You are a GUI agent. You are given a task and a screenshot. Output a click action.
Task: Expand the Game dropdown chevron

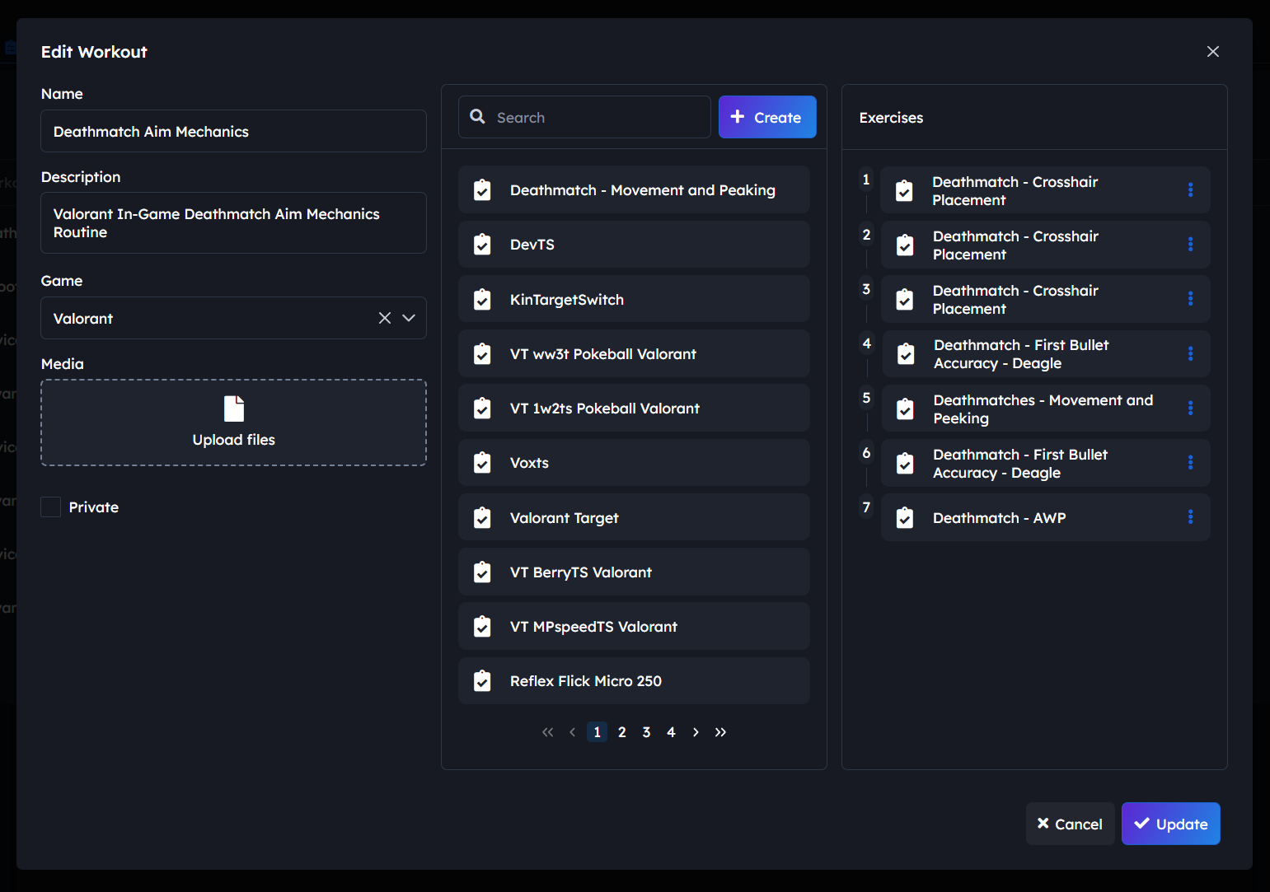409,318
